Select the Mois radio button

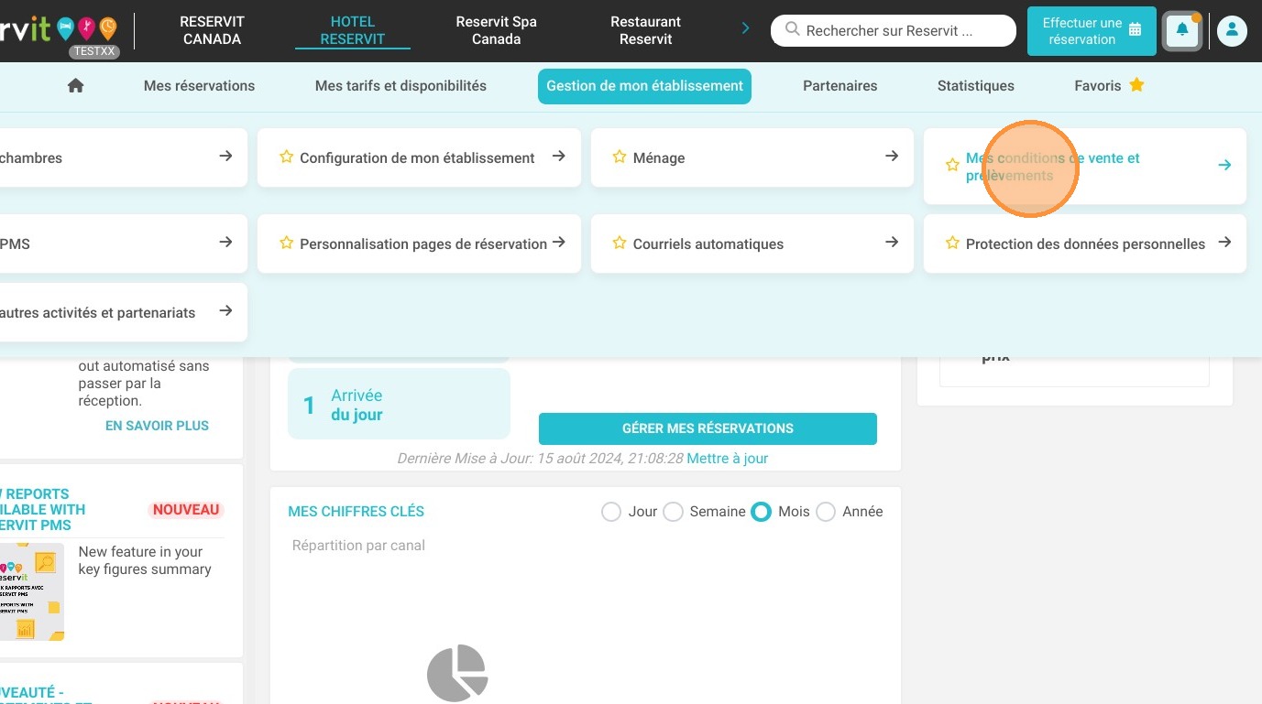coord(761,512)
